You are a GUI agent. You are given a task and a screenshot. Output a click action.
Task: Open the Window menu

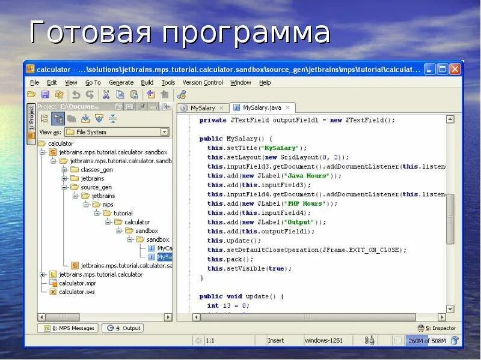pyautogui.click(x=240, y=83)
